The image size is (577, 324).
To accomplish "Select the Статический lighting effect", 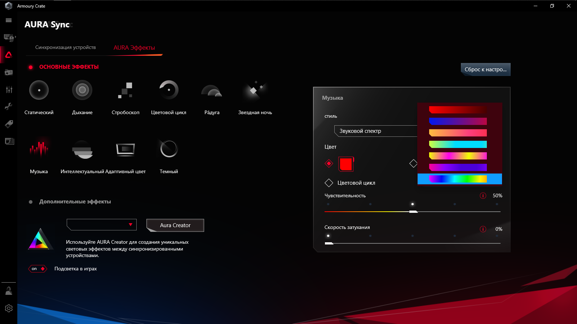I will [39, 90].
